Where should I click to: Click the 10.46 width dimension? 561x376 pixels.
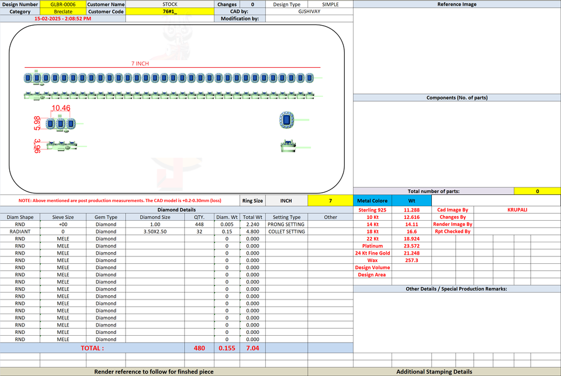pyautogui.click(x=61, y=108)
